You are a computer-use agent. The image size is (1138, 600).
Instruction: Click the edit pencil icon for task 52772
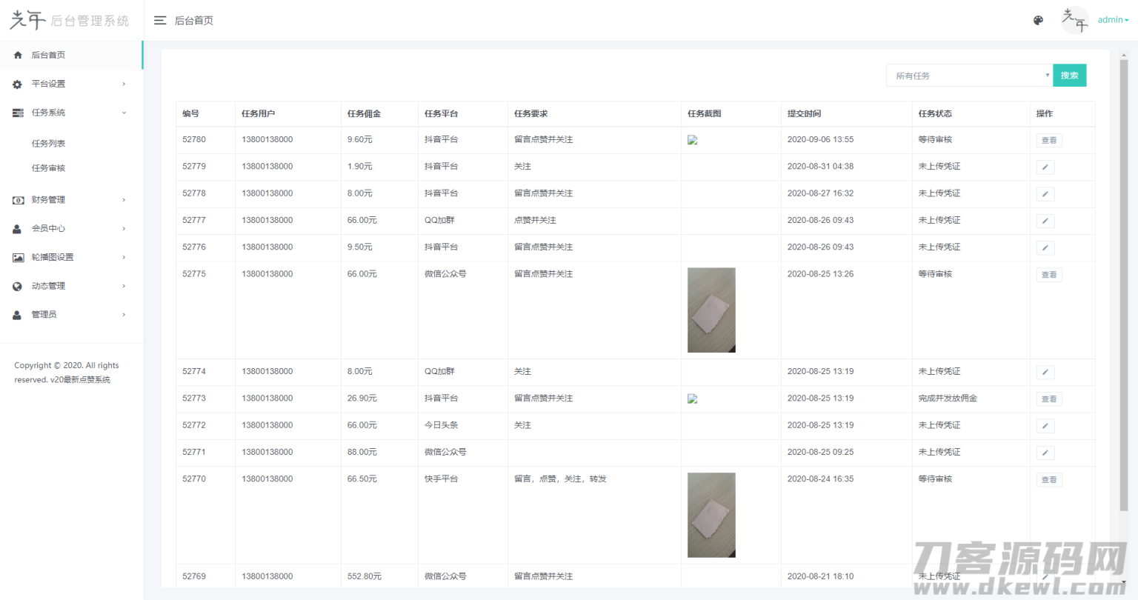[1045, 425]
